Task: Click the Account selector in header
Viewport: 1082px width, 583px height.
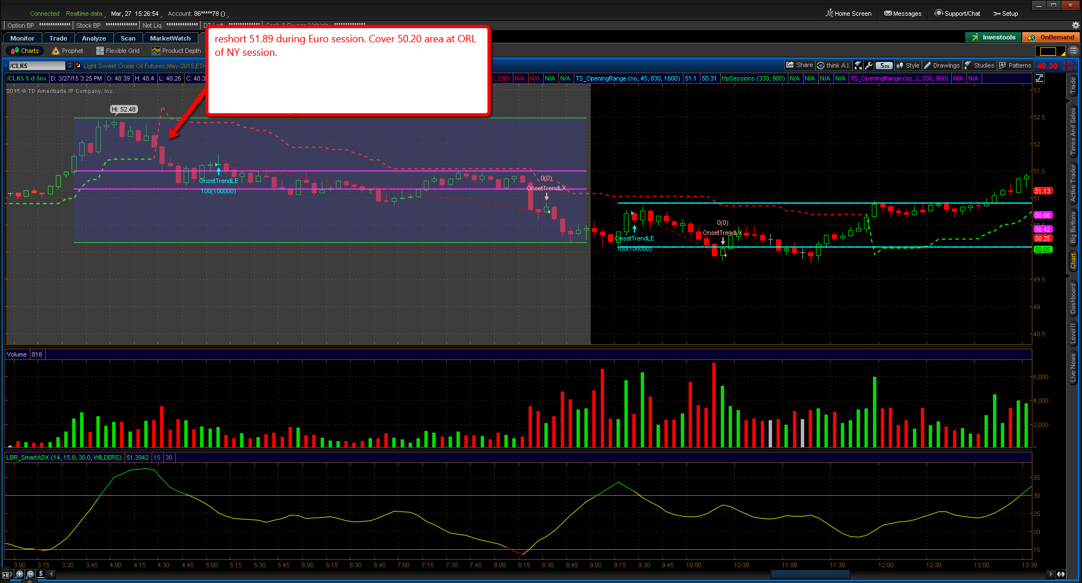Action: coord(197,14)
